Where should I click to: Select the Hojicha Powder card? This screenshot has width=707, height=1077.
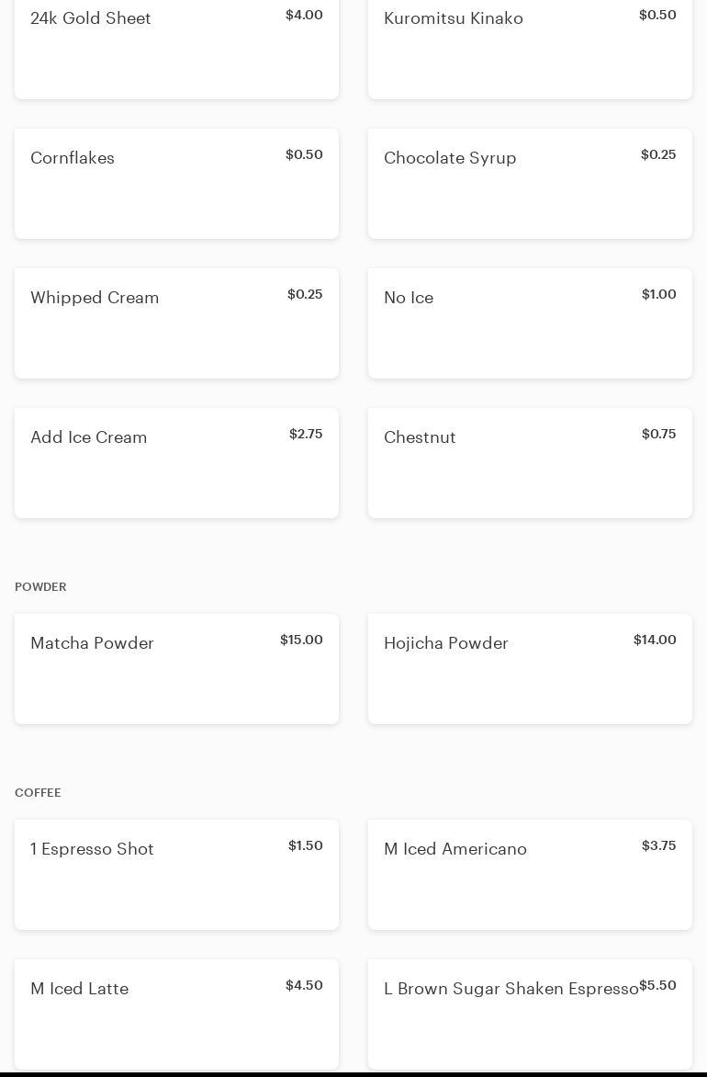pyautogui.click(x=530, y=669)
